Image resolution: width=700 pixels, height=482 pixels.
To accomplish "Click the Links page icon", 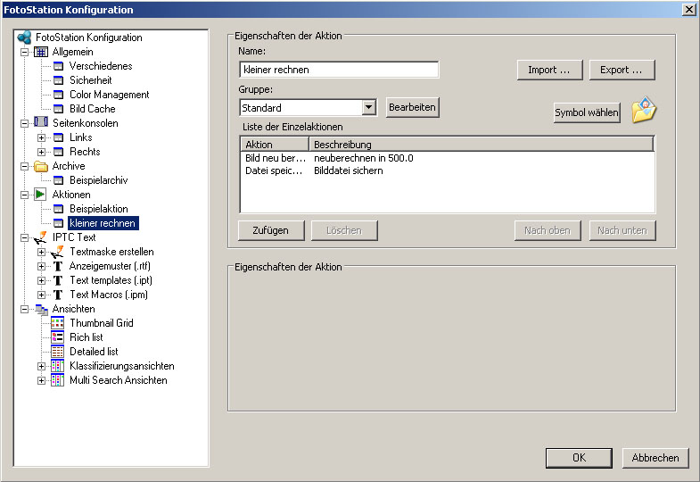I will click(x=58, y=137).
